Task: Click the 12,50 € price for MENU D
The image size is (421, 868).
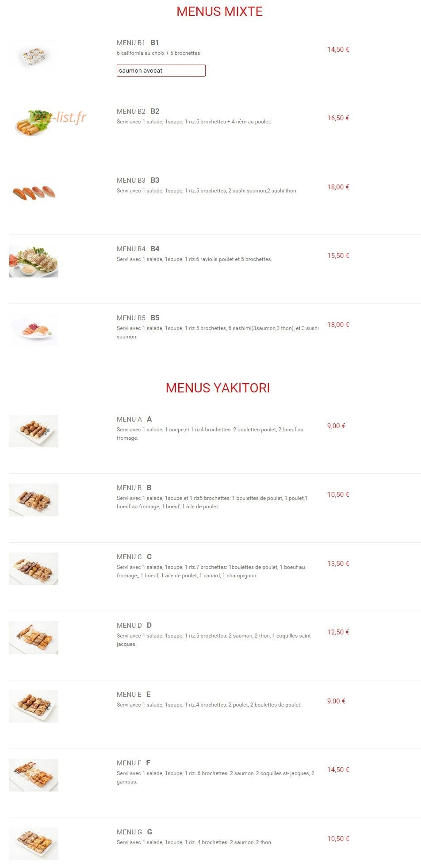Action: [338, 632]
